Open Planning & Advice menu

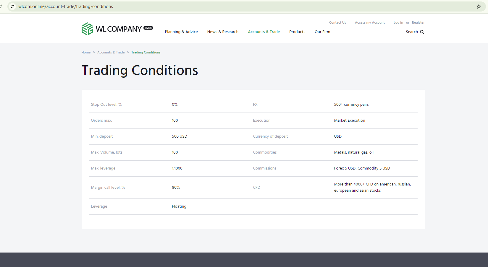point(181,32)
